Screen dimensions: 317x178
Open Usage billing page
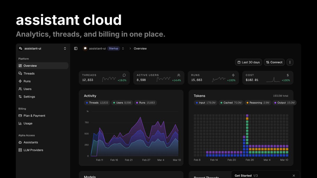tap(43, 123)
